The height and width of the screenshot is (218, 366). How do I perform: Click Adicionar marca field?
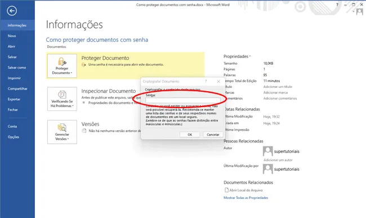tap(275, 92)
